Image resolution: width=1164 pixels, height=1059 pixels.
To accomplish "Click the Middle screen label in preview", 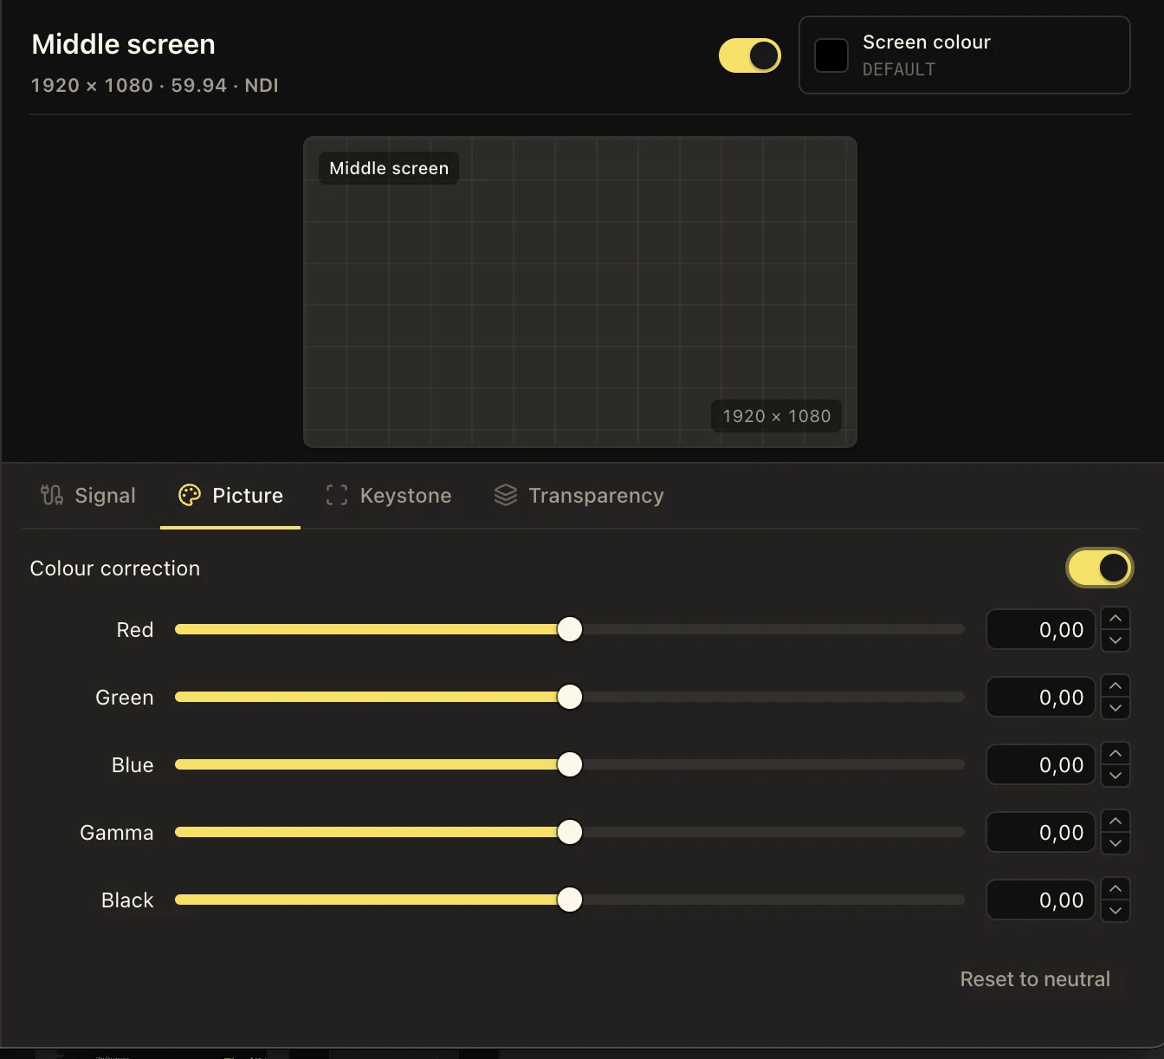I will coord(389,168).
